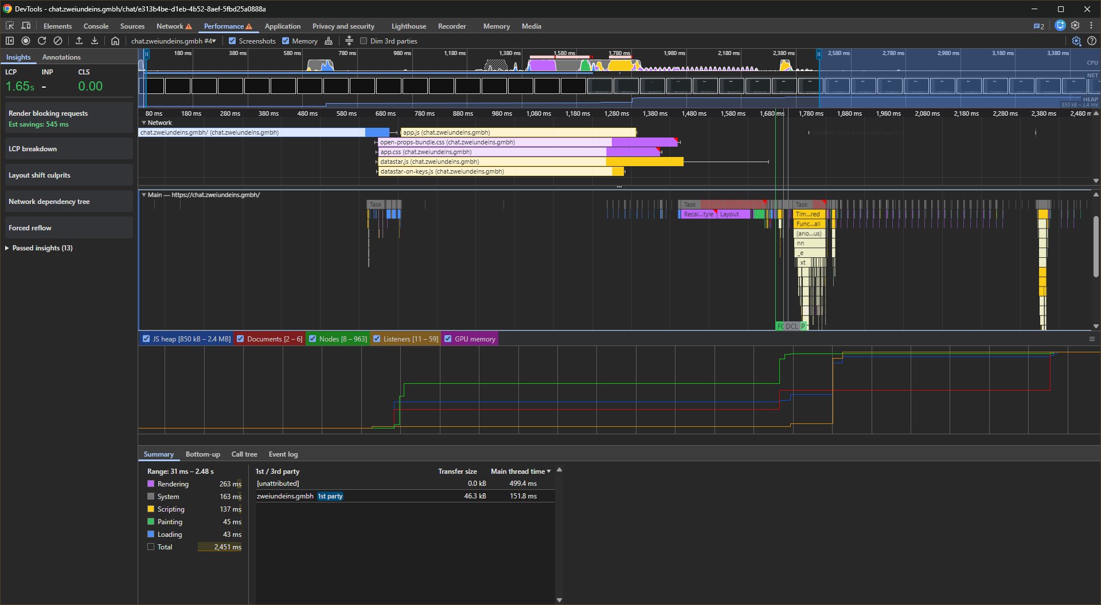Screen dimensions: 1101x605
Task: Expand the Passed insights (13) section
Action: pos(39,248)
